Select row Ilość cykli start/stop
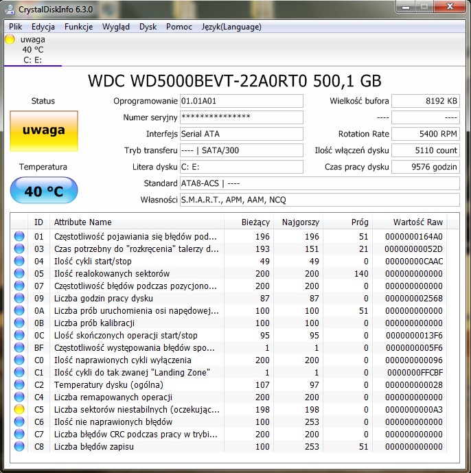 point(229,261)
